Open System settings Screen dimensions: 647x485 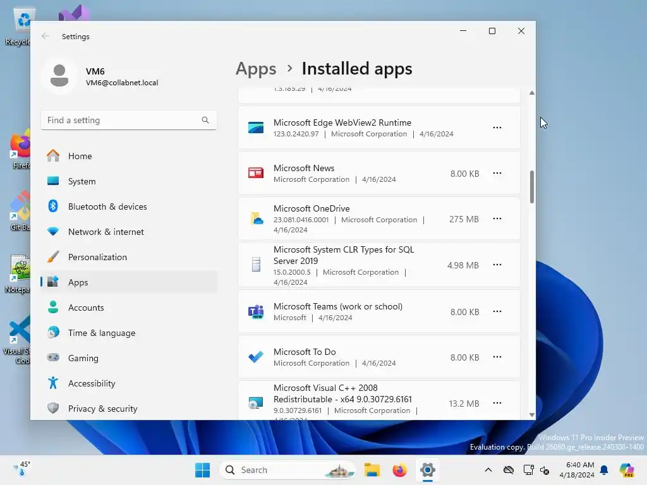tap(129, 181)
